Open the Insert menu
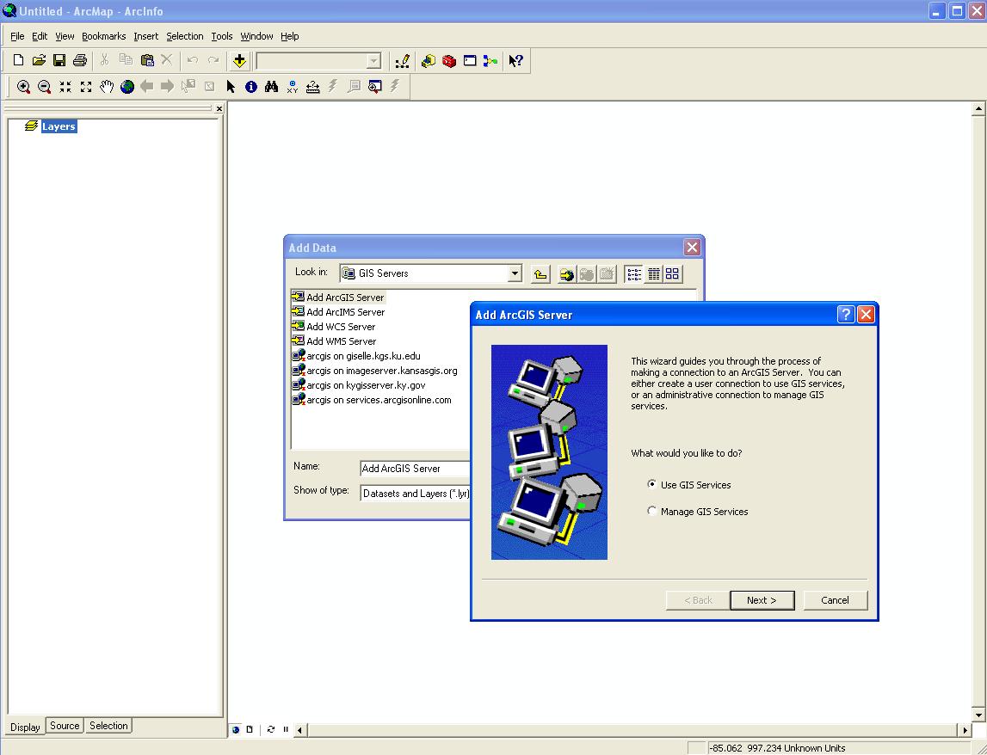 coord(146,36)
